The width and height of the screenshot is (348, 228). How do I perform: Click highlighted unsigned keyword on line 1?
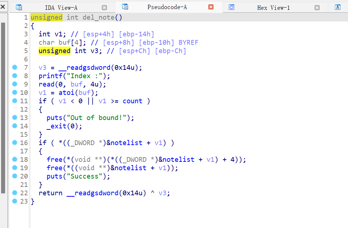click(47, 17)
